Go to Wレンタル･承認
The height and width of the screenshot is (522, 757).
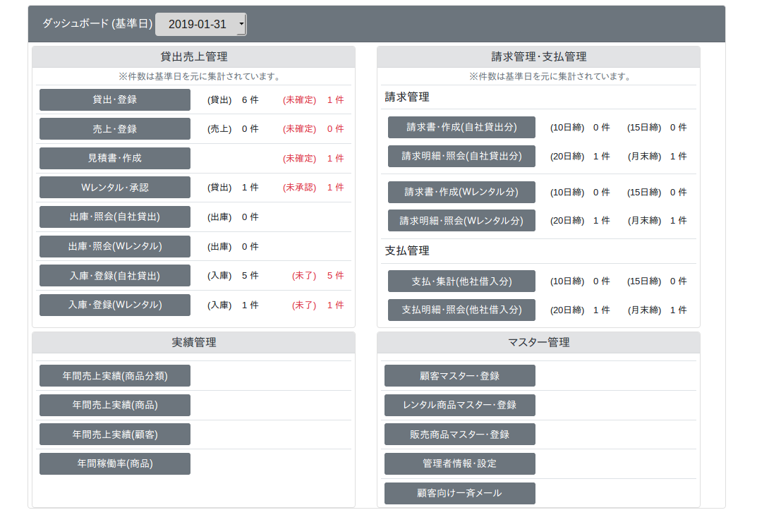click(x=115, y=188)
